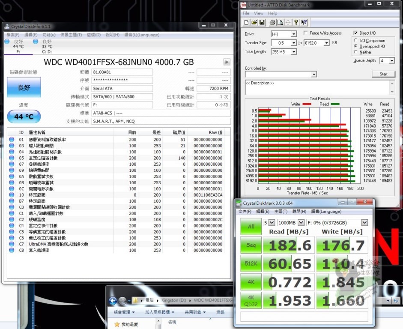Screen dimensions: 403x329
Task: Click the blue status orb for attribute 0C
Action: coord(12,188)
